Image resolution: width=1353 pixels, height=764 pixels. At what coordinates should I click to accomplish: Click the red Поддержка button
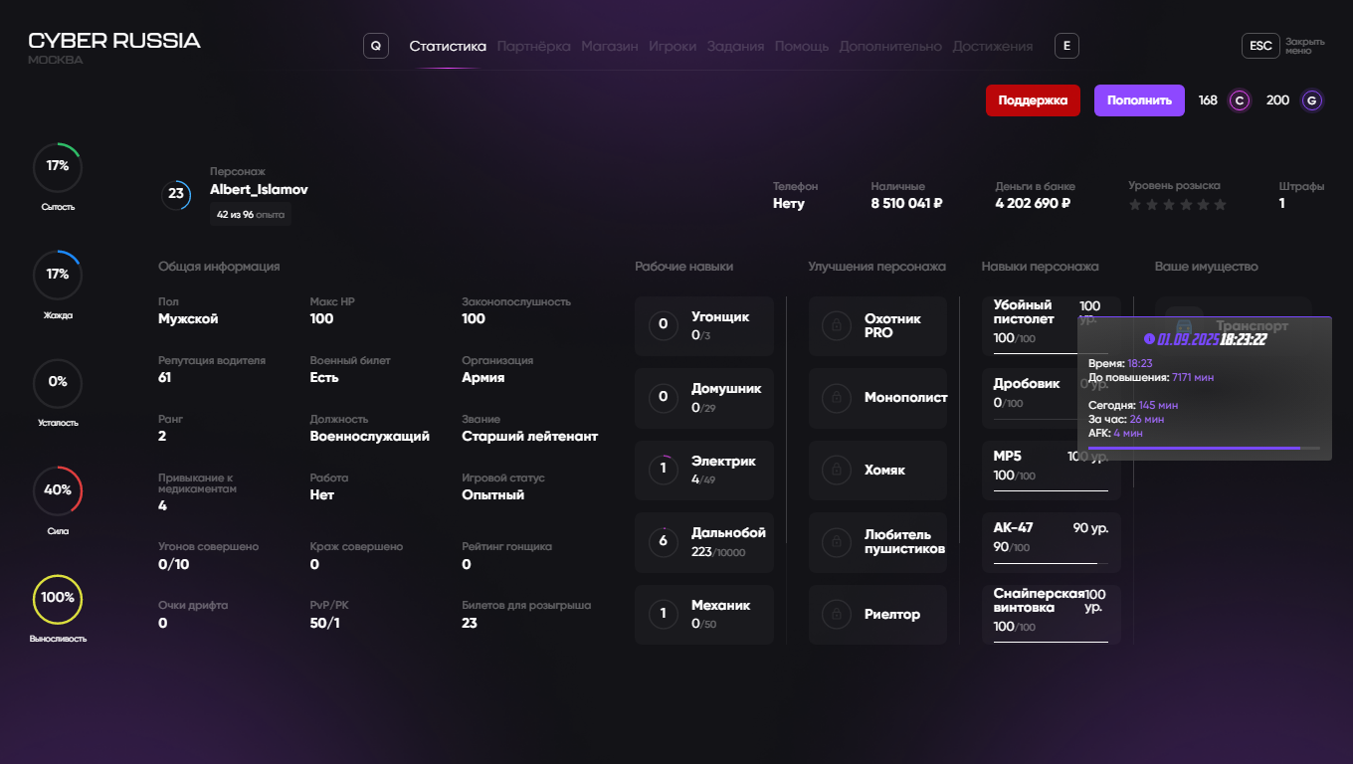point(1033,100)
